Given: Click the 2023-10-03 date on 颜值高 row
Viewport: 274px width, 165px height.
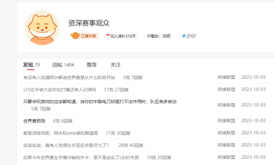Looking at the screenshot, I should (x=253, y=133).
